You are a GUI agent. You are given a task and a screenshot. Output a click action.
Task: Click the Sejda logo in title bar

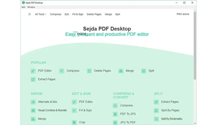tap(23, 3)
